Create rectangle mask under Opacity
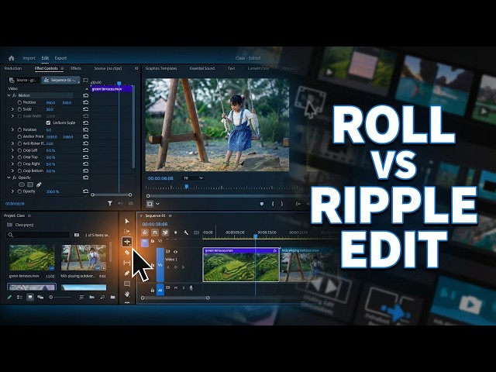Screen dimensions: 496x372 (x=30, y=184)
